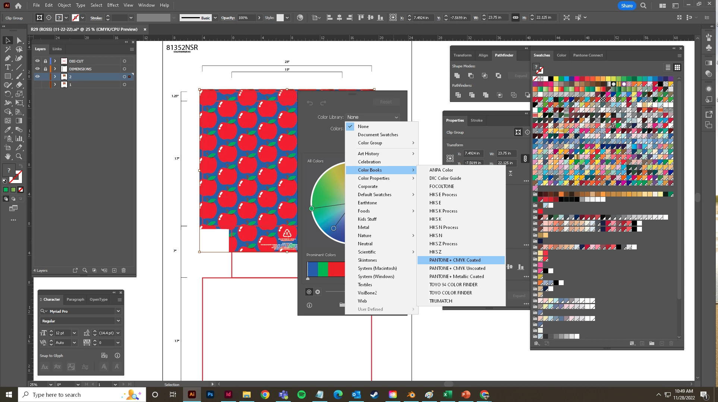This screenshot has width=718, height=402.
Task: Switch to the Pantone Connect tab
Action: coord(588,55)
